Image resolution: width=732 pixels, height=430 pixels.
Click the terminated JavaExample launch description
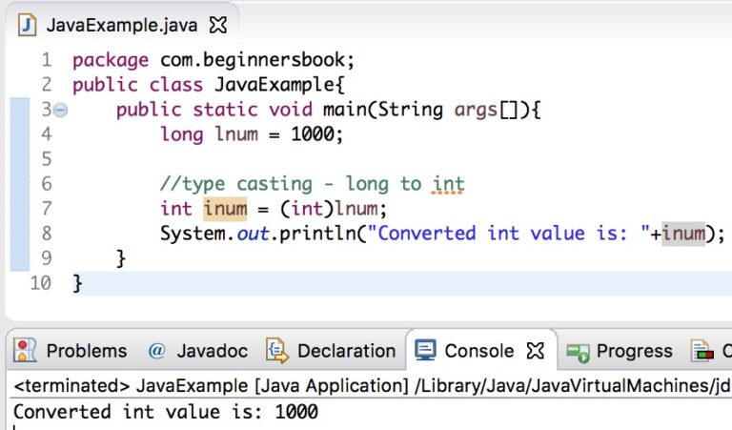373,385
